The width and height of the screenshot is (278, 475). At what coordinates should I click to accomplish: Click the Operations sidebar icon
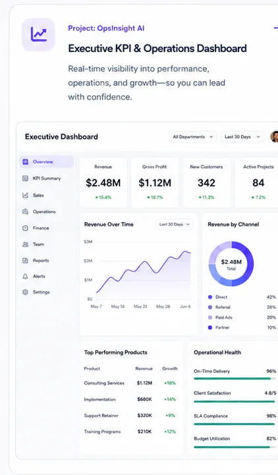26,212
